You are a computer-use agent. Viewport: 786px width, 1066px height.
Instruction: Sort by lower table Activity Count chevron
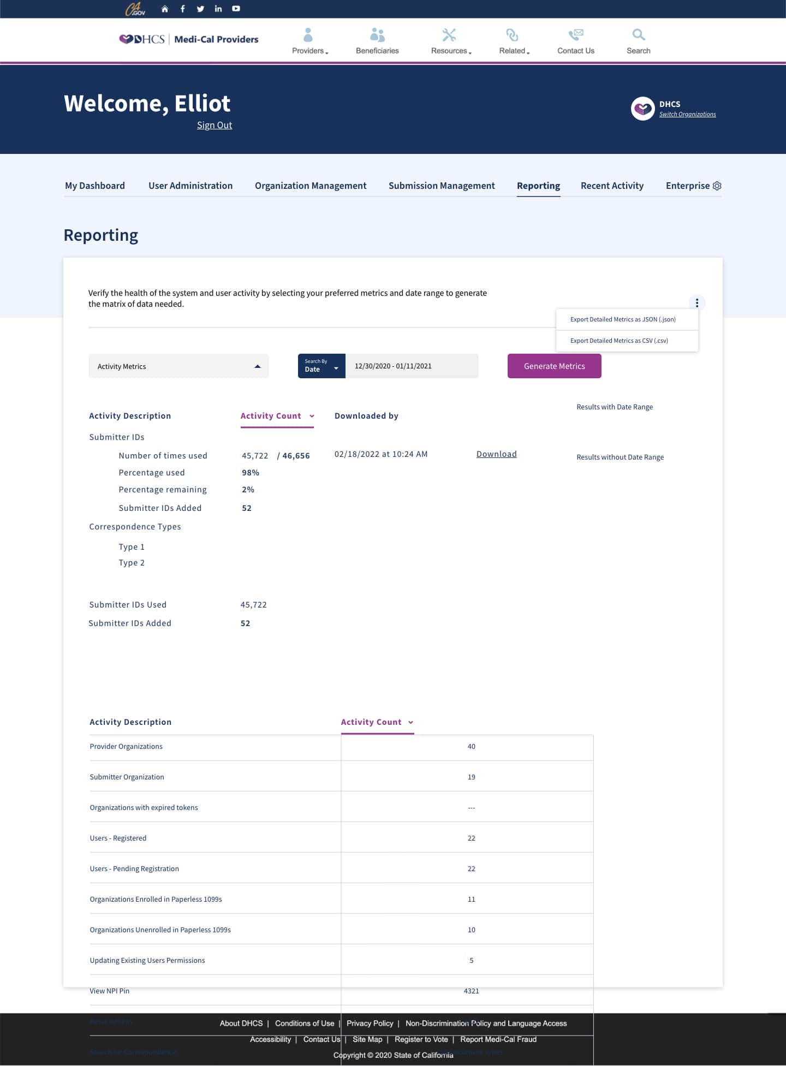(x=410, y=722)
